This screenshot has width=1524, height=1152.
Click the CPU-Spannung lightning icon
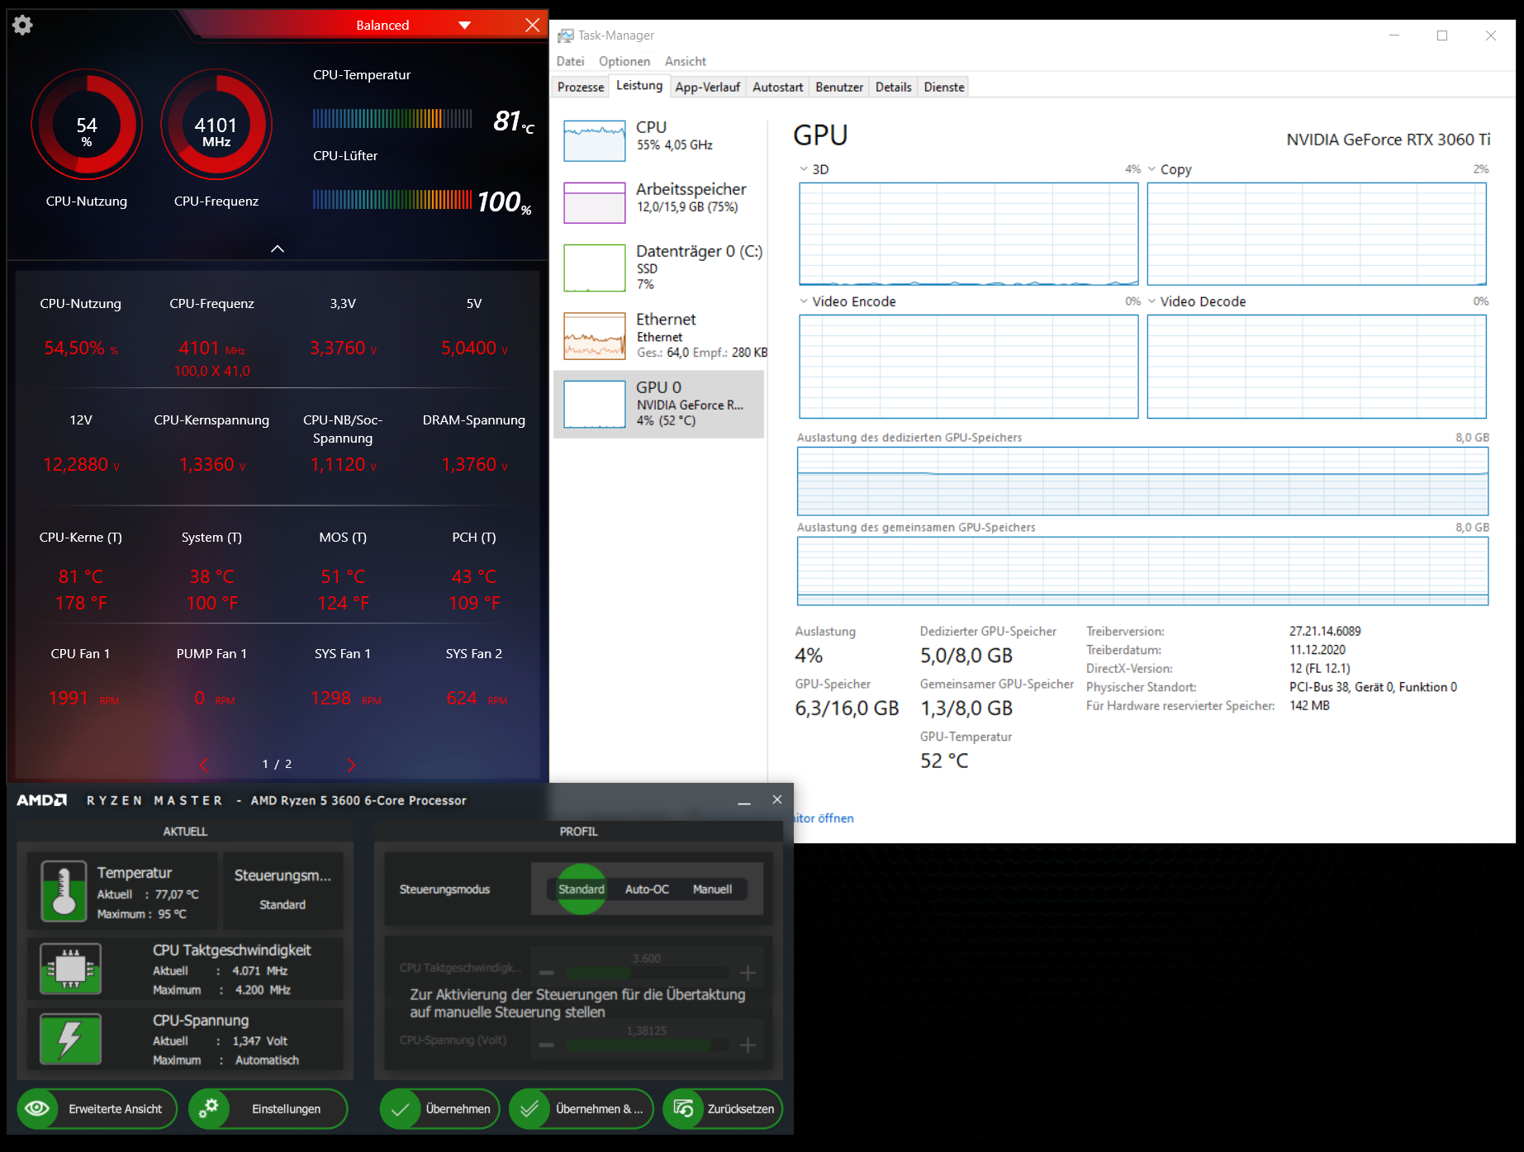(71, 1039)
